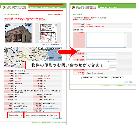Click the red page-top icon under the inquiry form

tap(132, 82)
